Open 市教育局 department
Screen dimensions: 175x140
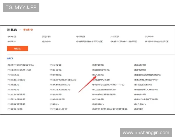(x=98, y=65)
